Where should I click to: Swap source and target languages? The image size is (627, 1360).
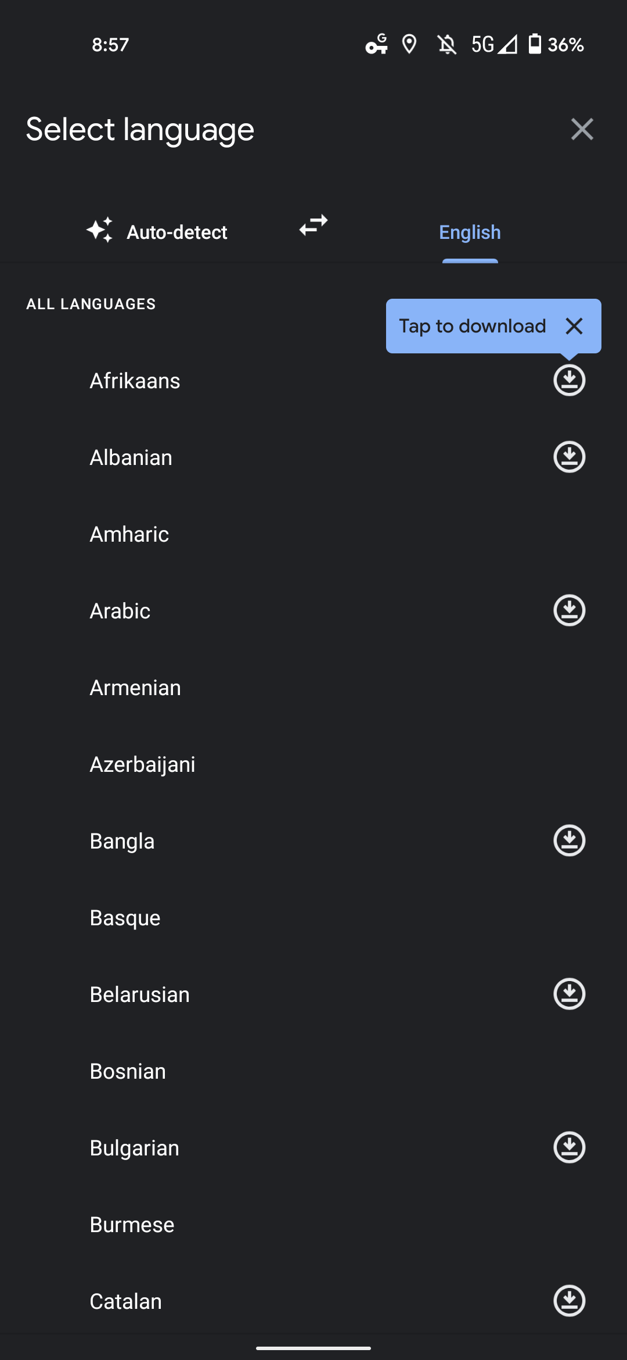pyautogui.click(x=313, y=226)
